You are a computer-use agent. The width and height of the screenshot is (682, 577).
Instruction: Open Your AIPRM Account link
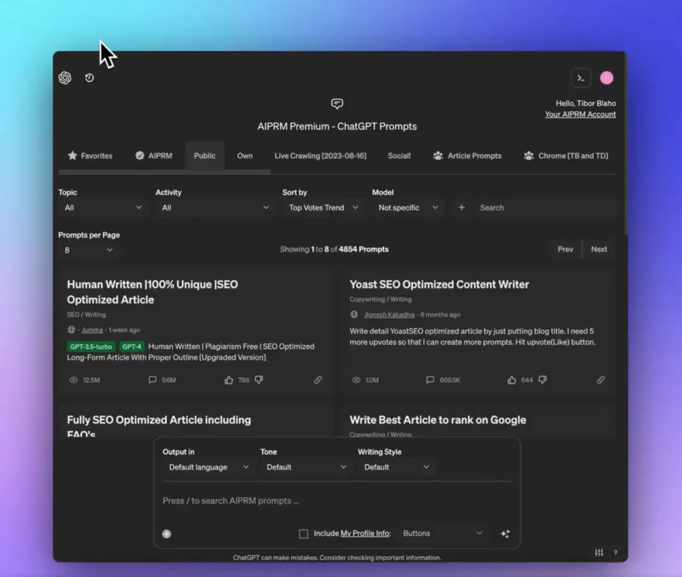point(580,114)
